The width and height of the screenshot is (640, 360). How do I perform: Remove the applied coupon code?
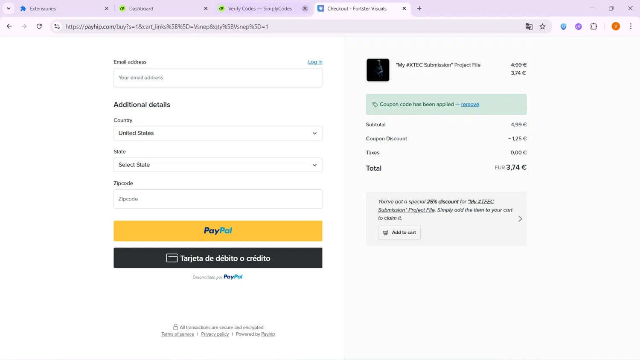click(x=470, y=104)
